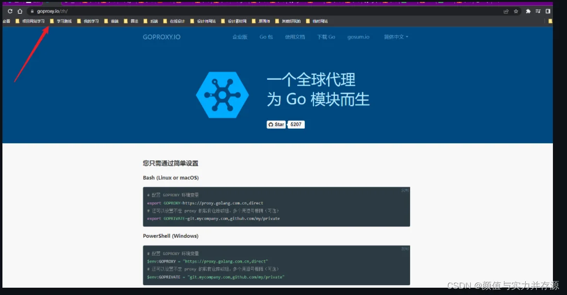Open gosum.io in the navigation bar
This screenshot has height=295, width=567.
(x=358, y=37)
